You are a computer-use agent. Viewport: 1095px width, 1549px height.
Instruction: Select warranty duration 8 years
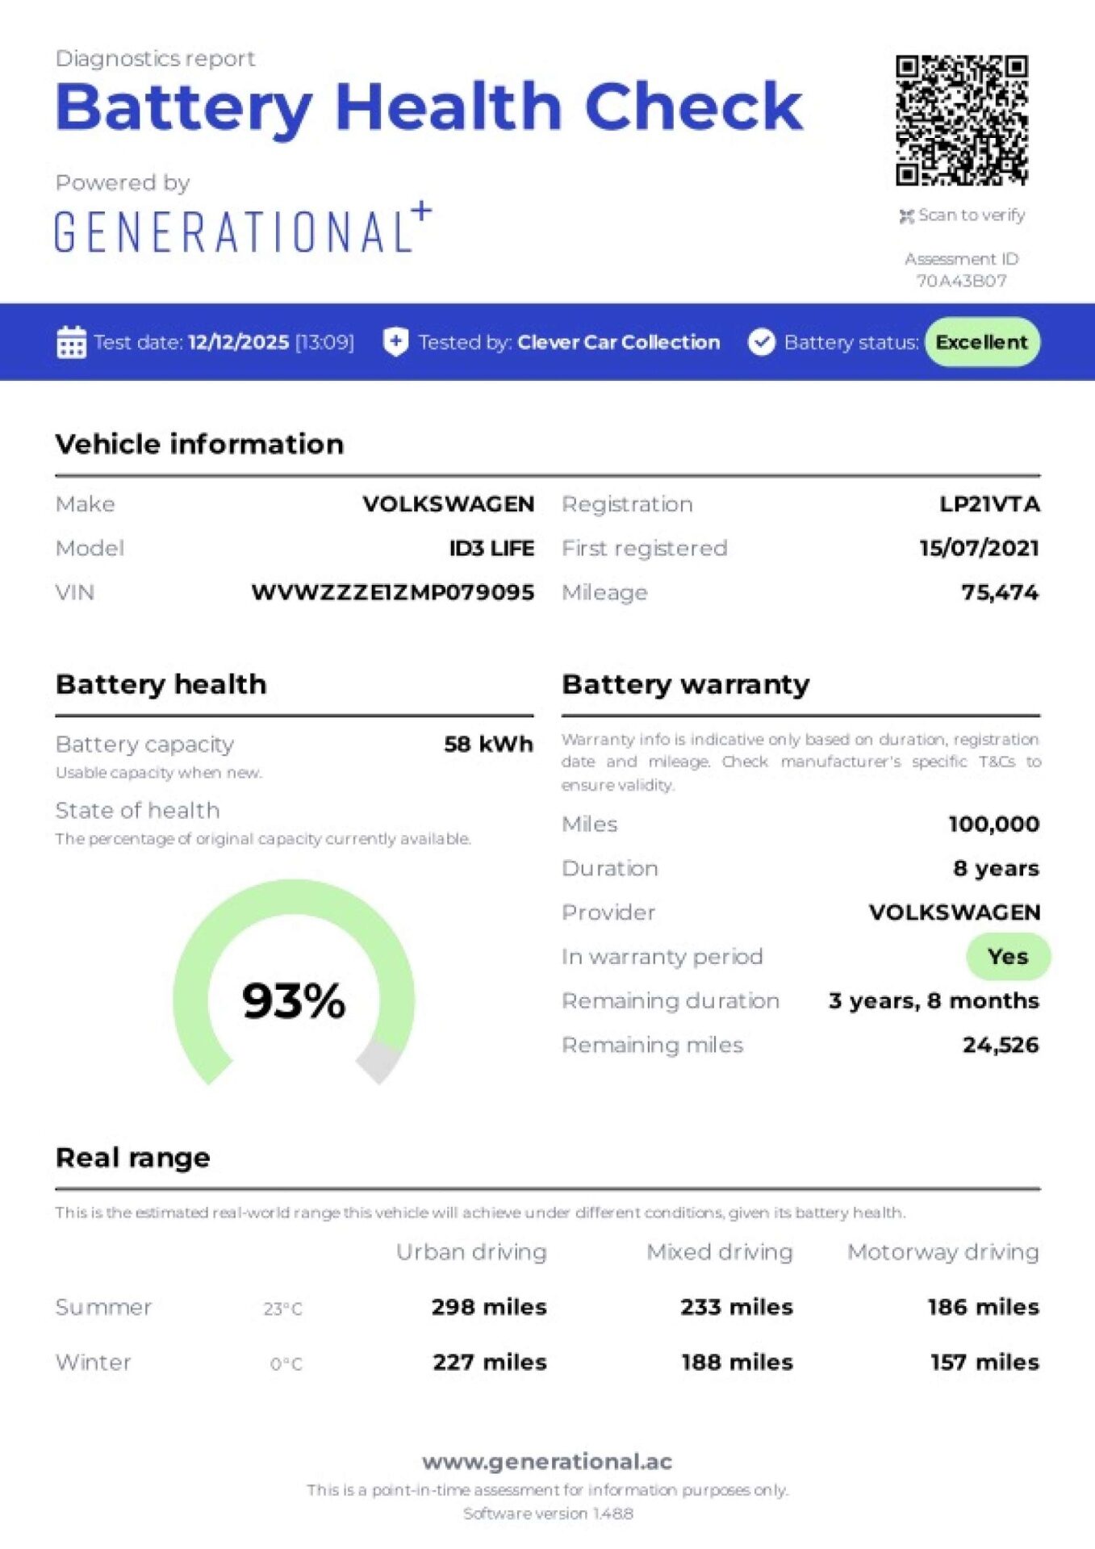(997, 869)
